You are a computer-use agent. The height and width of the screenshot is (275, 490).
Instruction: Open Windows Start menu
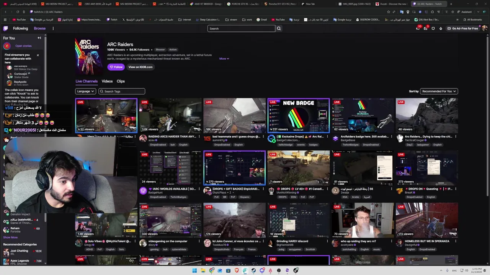click(x=194, y=270)
